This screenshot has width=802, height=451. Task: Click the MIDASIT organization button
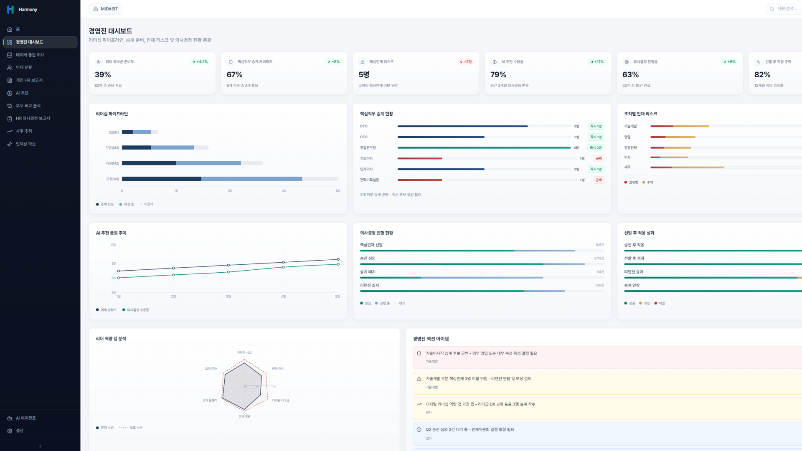[106, 9]
